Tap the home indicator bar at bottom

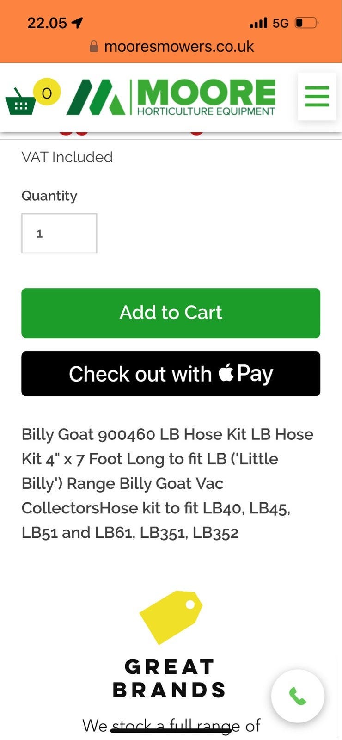point(171,730)
